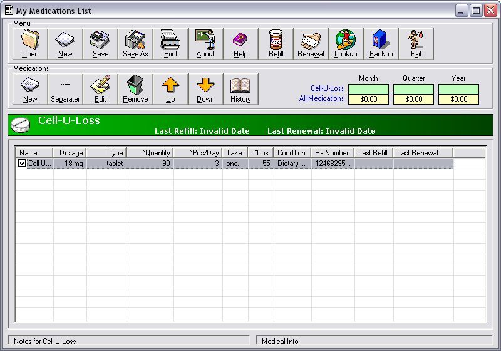Select the 'one...' Take cell
The width and height of the screenshot is (501, 351).
(x=235, y=164)
